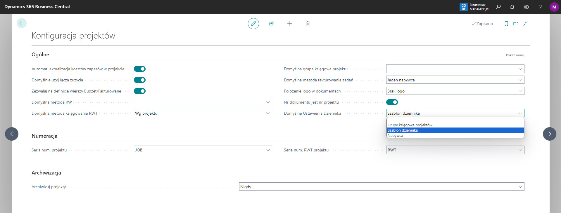Click the share icon in toolbar

(x=271, y=24)
